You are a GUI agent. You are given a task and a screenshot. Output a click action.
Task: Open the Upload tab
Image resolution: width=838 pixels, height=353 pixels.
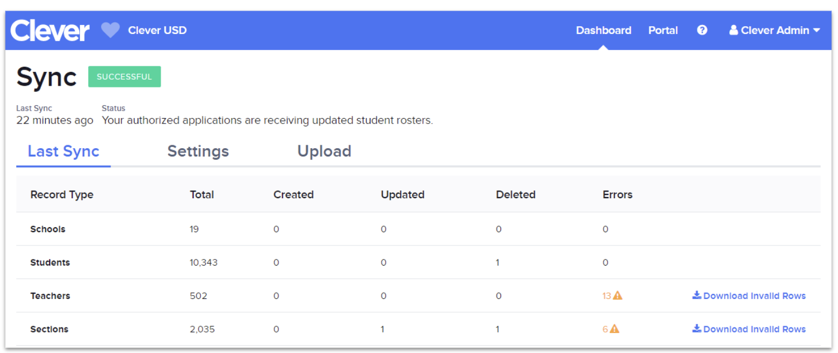tap(324, 151)
